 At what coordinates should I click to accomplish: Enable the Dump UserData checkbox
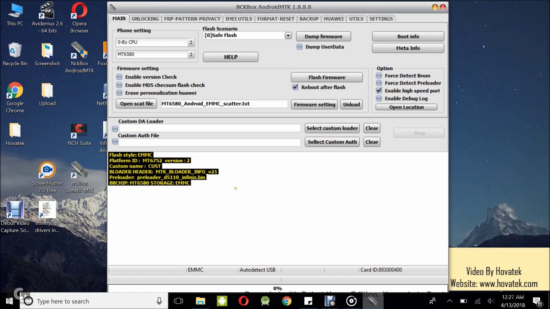299,47
